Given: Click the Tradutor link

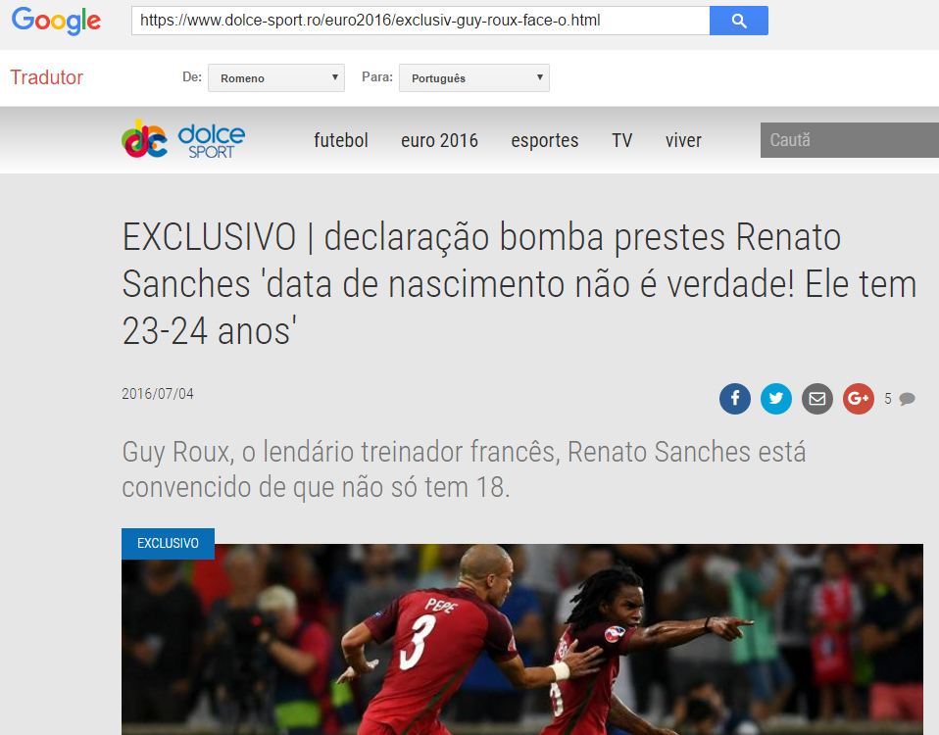Looking at the screenshot, I should coord(47,77).
